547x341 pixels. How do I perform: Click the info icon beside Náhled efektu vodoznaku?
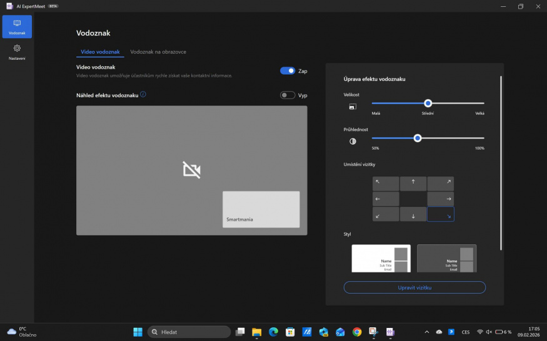143,94
